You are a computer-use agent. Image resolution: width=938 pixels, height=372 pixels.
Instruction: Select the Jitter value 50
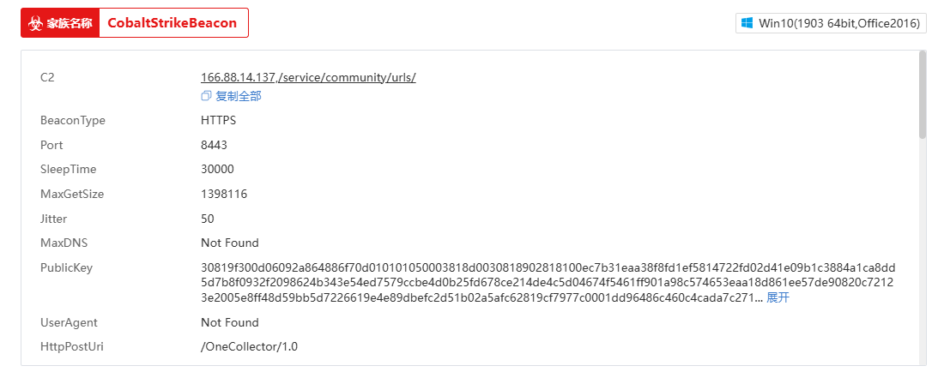pos(208,219)
